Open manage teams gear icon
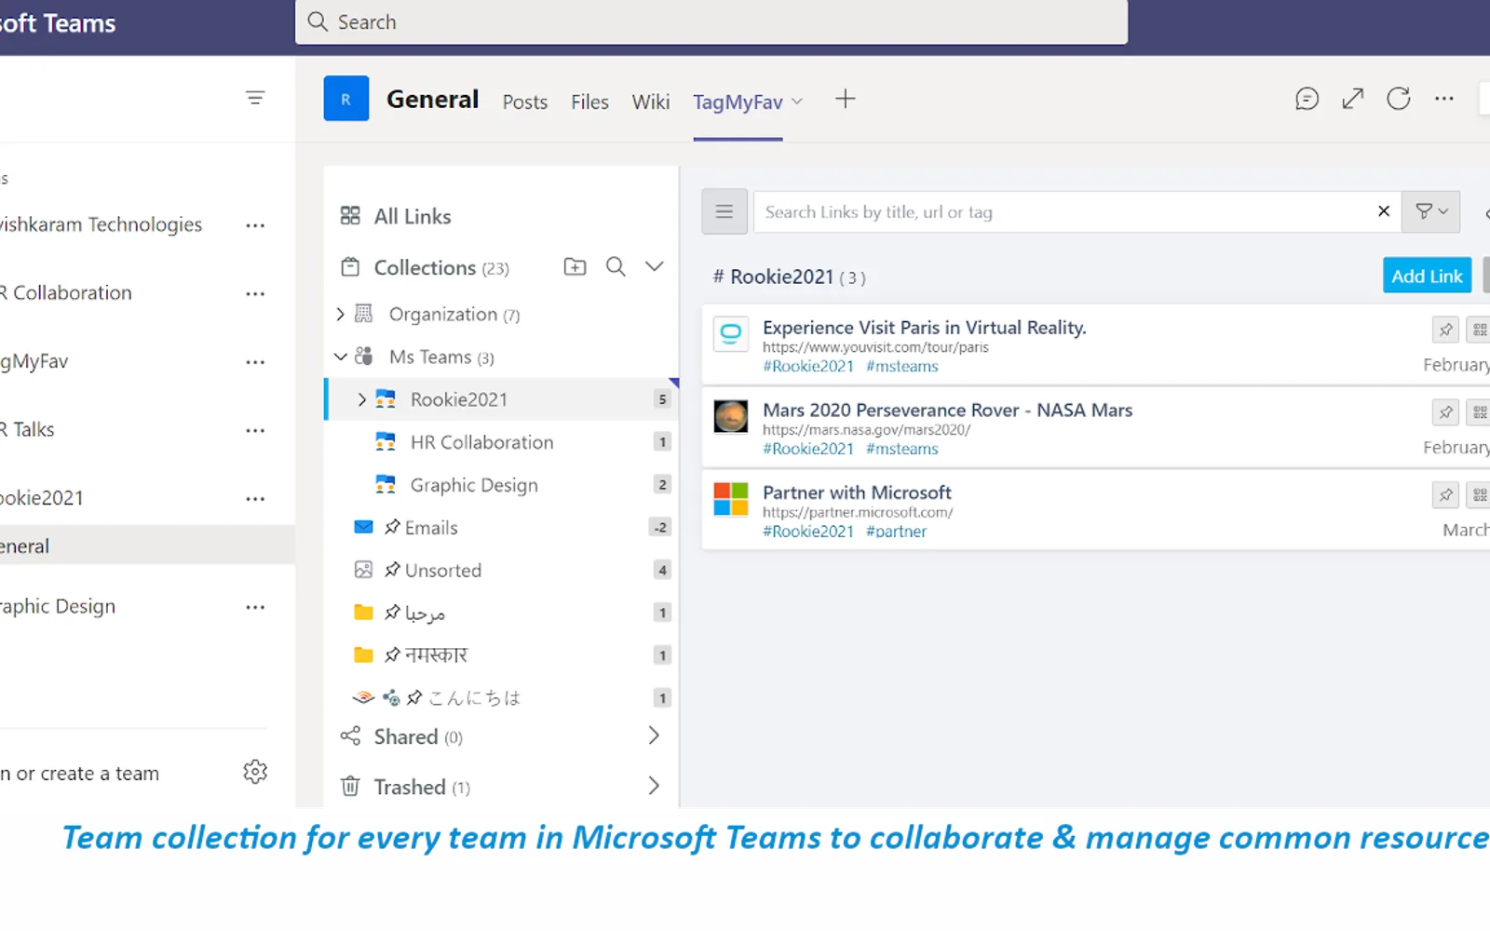Viewport: 1490px width, 931px height. pos(255,772)
